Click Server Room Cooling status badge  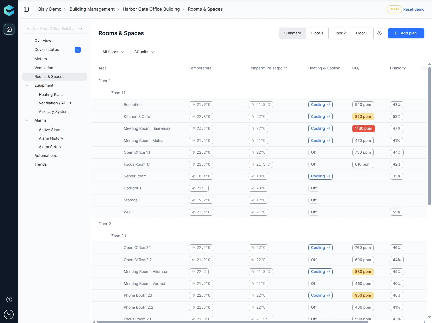point(320,176)
